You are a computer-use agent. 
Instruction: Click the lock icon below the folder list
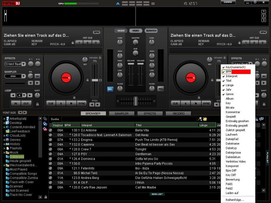45,197
